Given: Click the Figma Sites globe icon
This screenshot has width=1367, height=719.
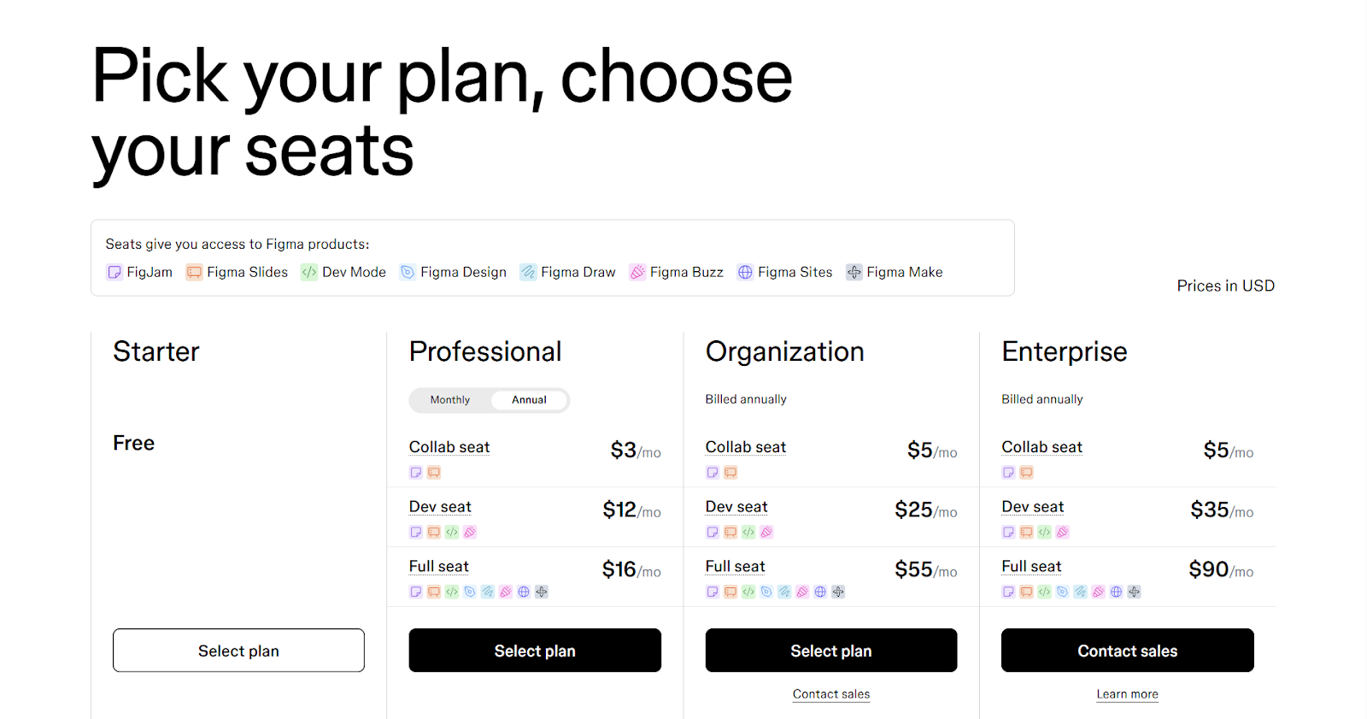Looking at the screenshot, I should [745, 273].
